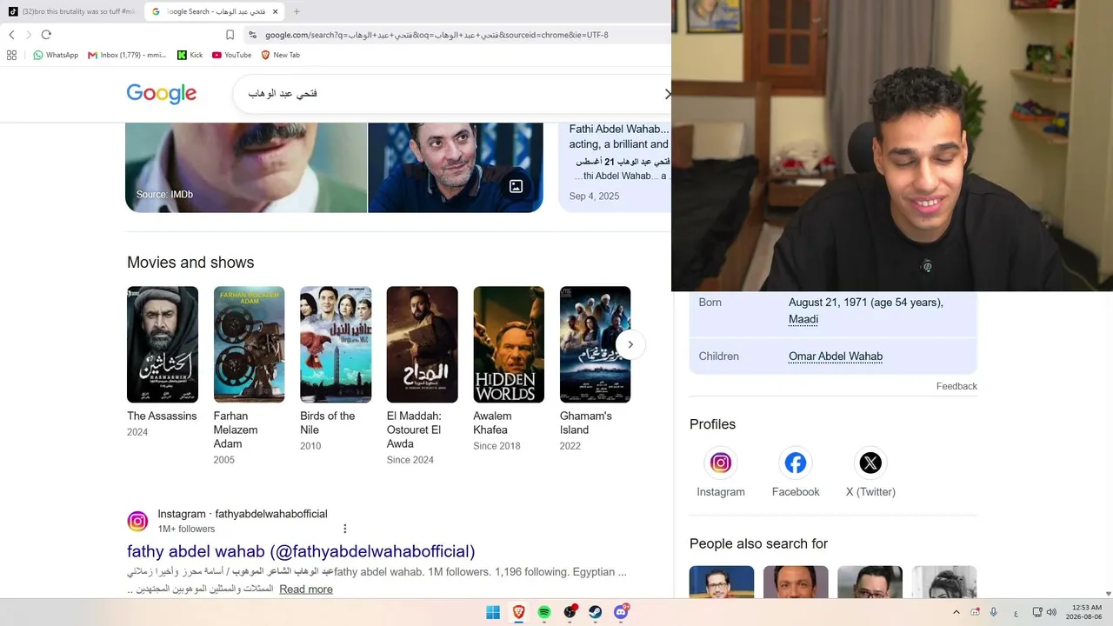Screen dimensions: 1113x626
Task: Go back to the previous page
Action: (x=11, y=35)
